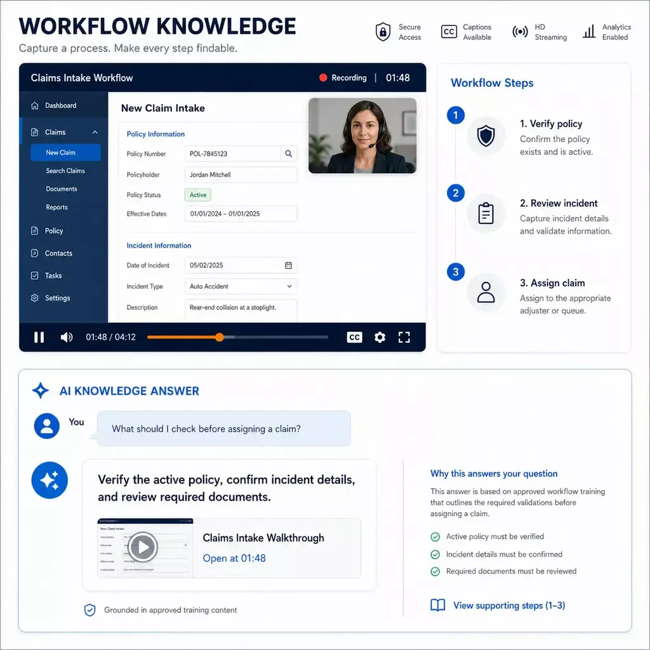Click the Review incident clipboard icon
650x650 pixels.
486,214
